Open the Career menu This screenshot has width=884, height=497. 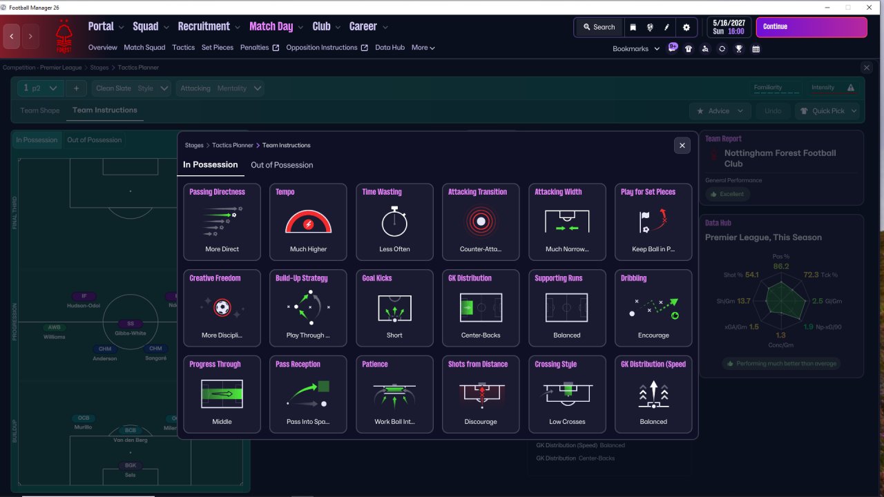click(369, 26)
